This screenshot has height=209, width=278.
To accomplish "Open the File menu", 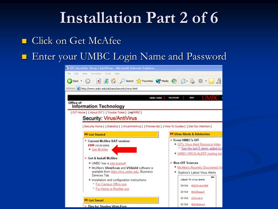I will tap(69, 73).
